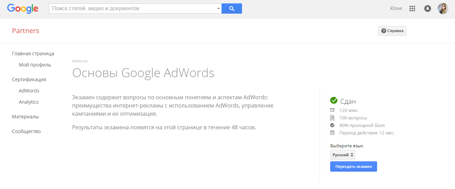Click the user name Юлия
This screenshot has height=189, width=455.
[396, 9]
